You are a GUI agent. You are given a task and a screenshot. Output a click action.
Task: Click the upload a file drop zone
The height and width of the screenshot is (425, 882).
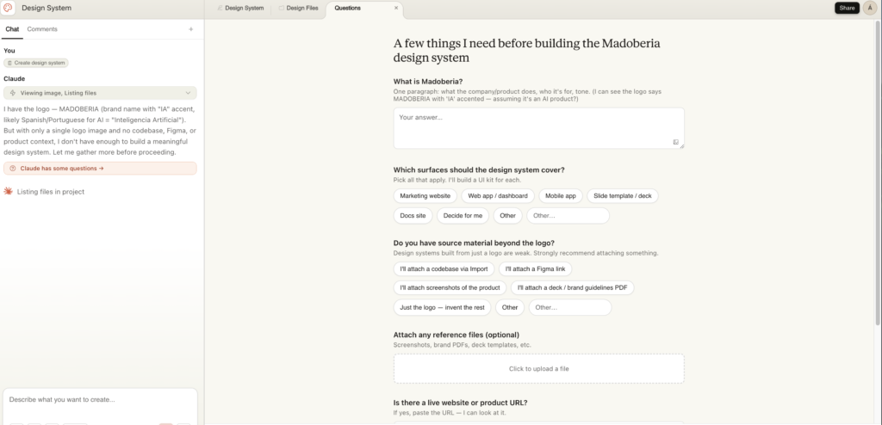click(538, 368)
